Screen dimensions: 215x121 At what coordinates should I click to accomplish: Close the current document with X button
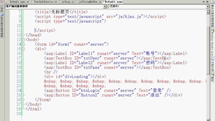click(208, 2)
